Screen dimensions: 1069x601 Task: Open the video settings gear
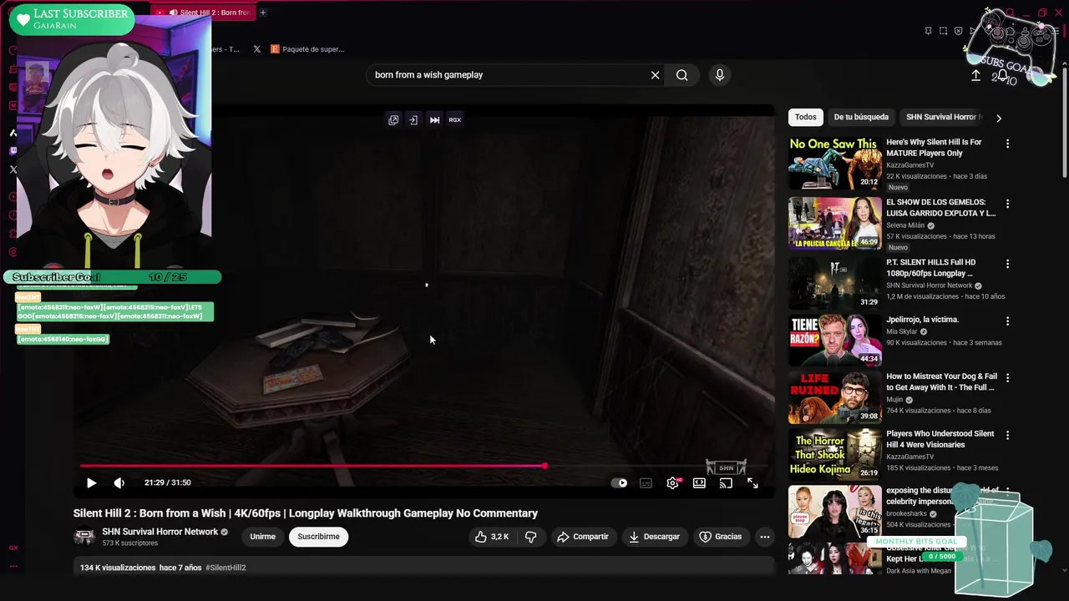pyautogui.click(x=672, y=482)
